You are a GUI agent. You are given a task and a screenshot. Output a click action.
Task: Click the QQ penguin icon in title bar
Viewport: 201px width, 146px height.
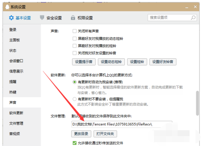pos(8,7)
